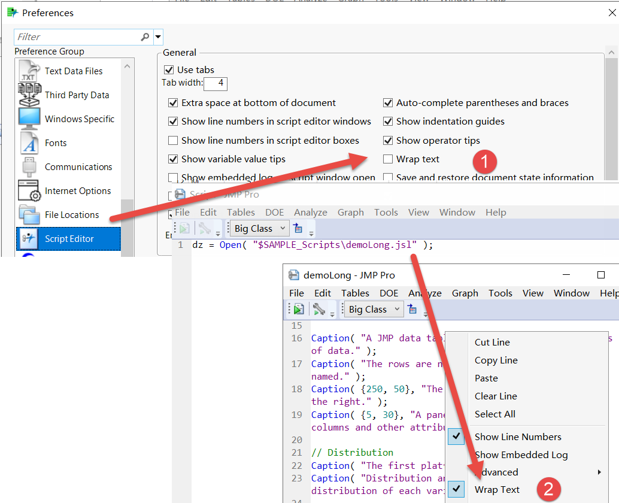The image size is (619, 503).
Task: Open the Big Class dropdown
Action: click(x=372, y=308)
